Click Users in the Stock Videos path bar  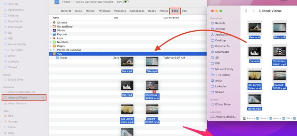click(x=261, y=118)
